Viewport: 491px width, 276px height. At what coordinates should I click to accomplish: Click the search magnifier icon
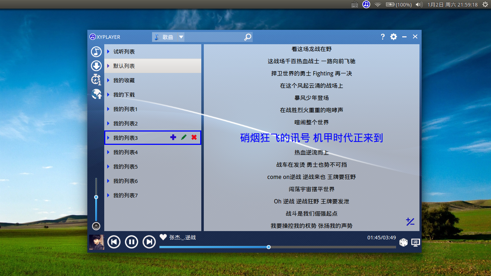pyautogui.click(x=248, y=37)
